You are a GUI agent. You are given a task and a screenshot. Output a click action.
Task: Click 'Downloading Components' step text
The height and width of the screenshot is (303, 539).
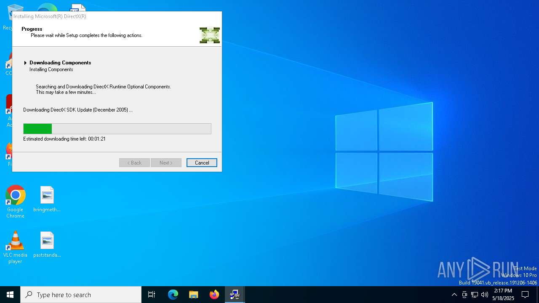click(x=60, y=63)
